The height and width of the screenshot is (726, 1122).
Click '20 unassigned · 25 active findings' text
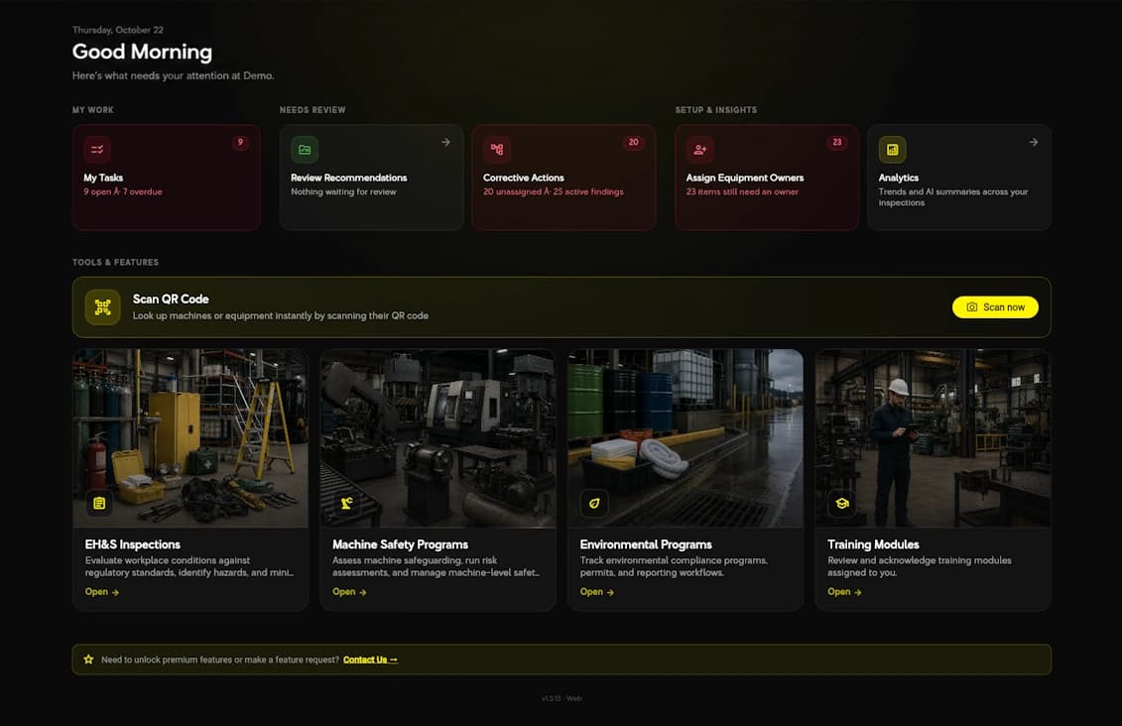pyautogui.click(x=554, y=191)
